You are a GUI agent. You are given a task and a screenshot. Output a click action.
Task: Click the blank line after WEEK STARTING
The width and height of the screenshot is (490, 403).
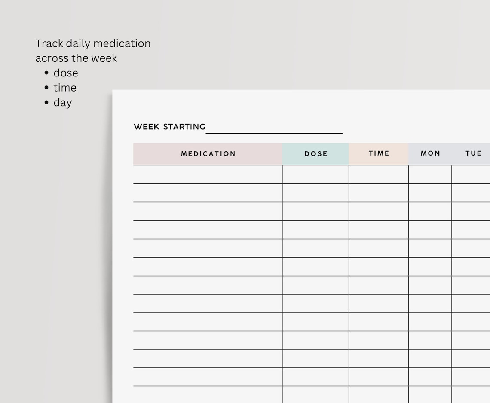274,131
